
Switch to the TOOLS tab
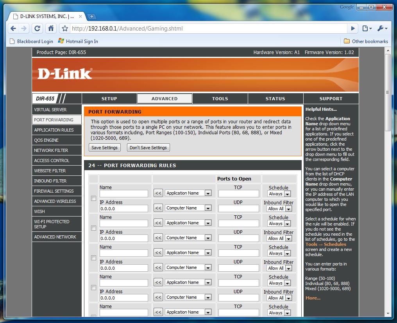tap(220, 99)
